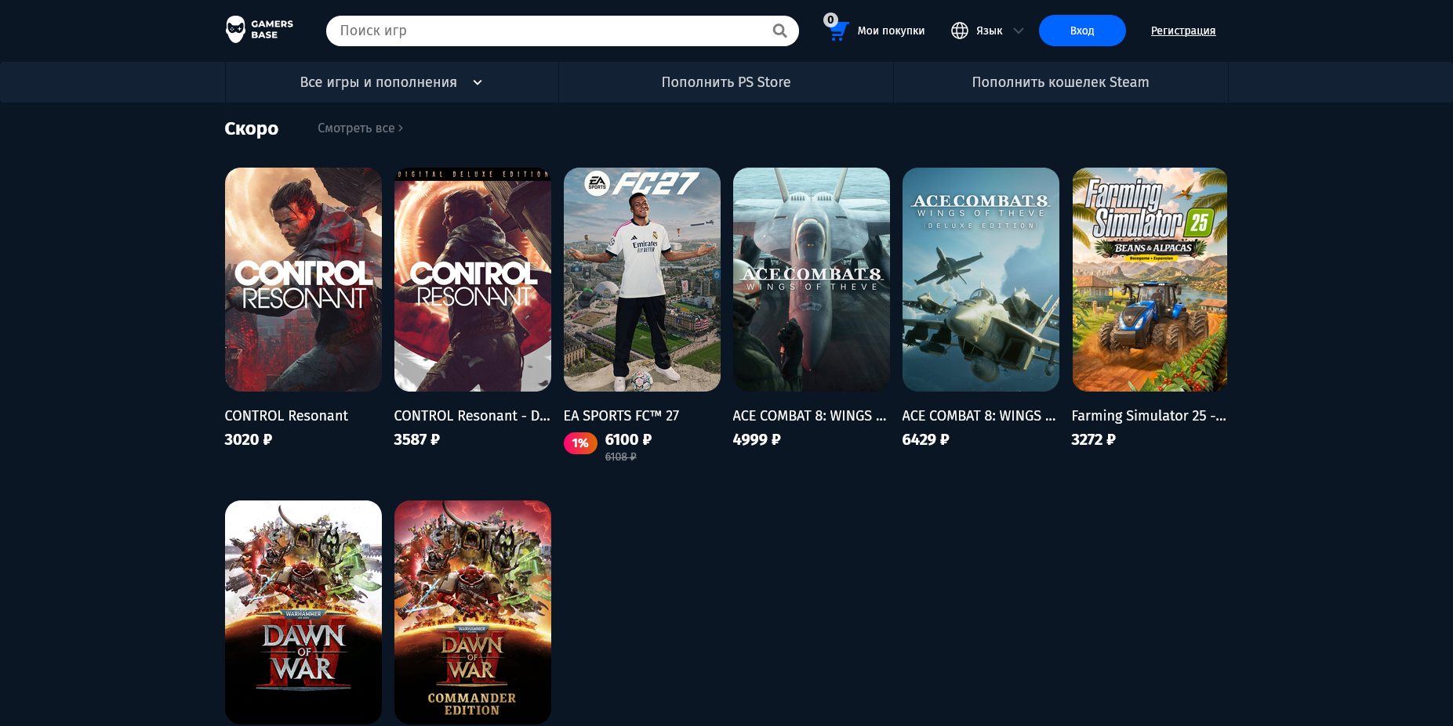Image resolution: width=1453 pixels, height=726 pixels.
Task: Open EA SPORTS FC 27 cover
Action: [x=642, y=280]
